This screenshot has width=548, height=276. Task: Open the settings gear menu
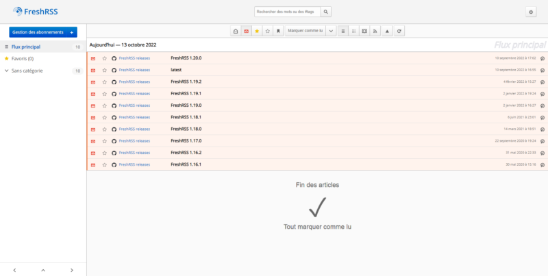coord(531,12)
